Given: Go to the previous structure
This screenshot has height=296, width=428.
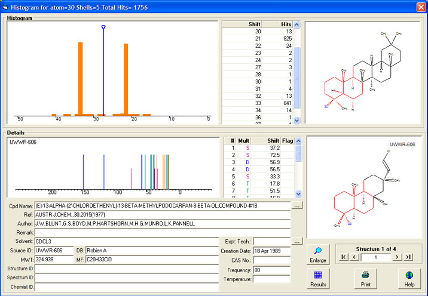Looking at the screenshot, I should click(x=354, y=257).
